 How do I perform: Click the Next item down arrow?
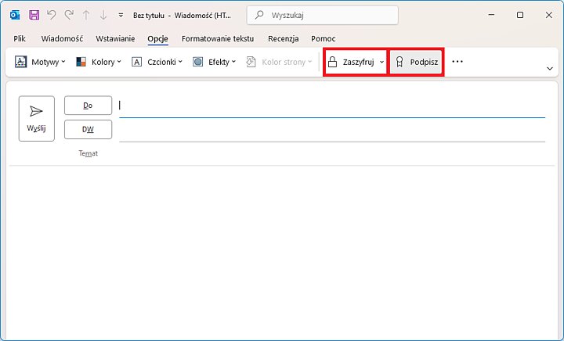pyautogui.click(x=103, y=15)
